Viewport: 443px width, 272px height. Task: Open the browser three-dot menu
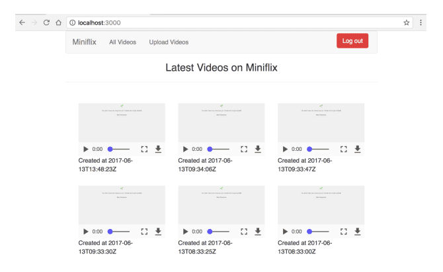[x=421, y=23]
